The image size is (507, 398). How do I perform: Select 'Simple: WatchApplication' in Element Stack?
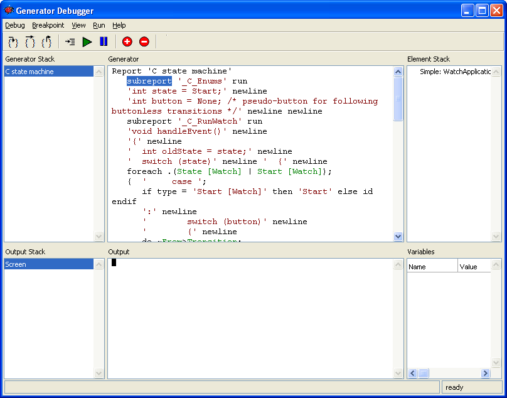click(454, 72)
